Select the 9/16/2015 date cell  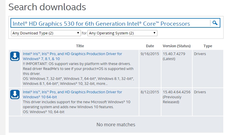pyautogui.click(x=150, y=54)
